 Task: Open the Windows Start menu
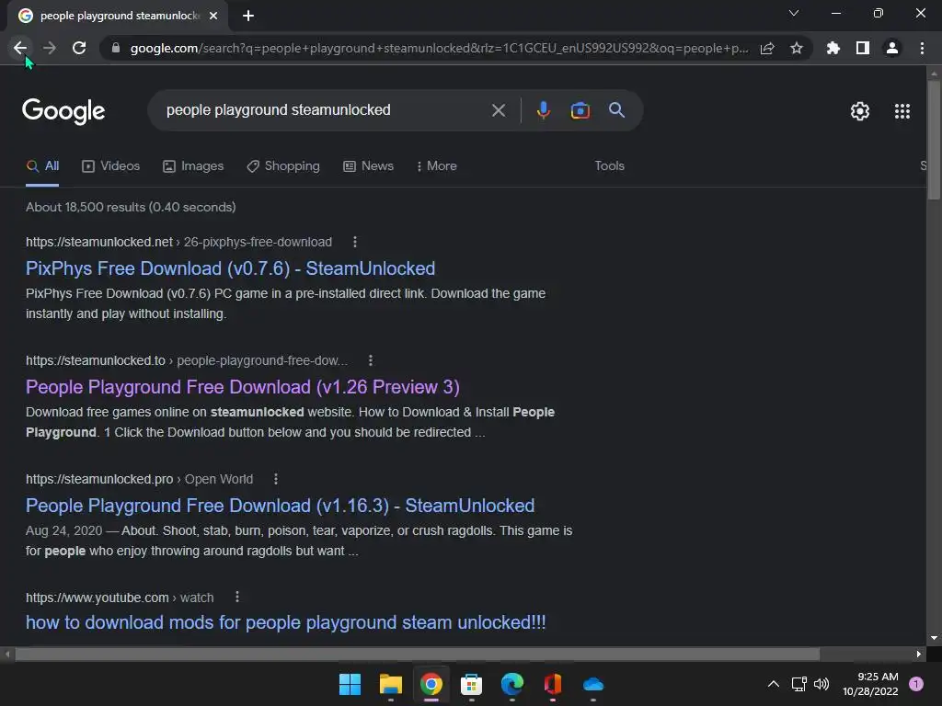click(x=350, y=684)
